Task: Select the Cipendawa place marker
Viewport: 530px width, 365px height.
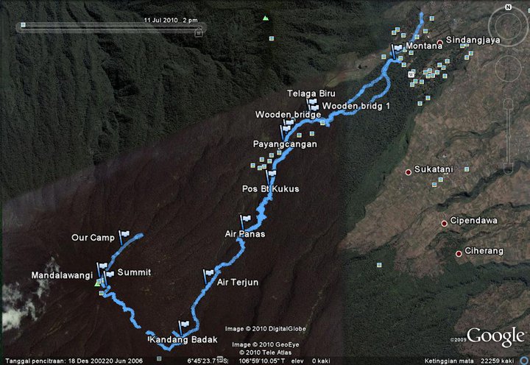Action: click(x=445, y=224)
